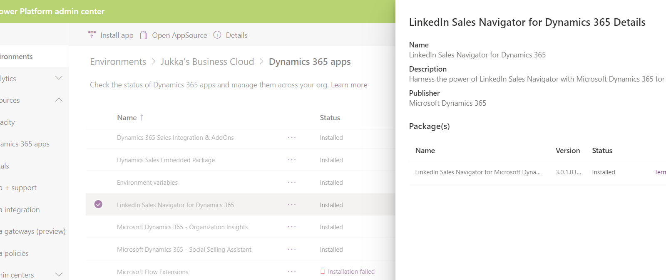Select Microsoft Dynamics 365 - Social Selling Assistant

(241, 250)
